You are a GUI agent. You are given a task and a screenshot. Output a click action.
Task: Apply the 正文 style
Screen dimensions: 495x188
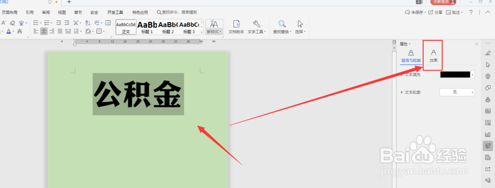[x=126, y=27]
